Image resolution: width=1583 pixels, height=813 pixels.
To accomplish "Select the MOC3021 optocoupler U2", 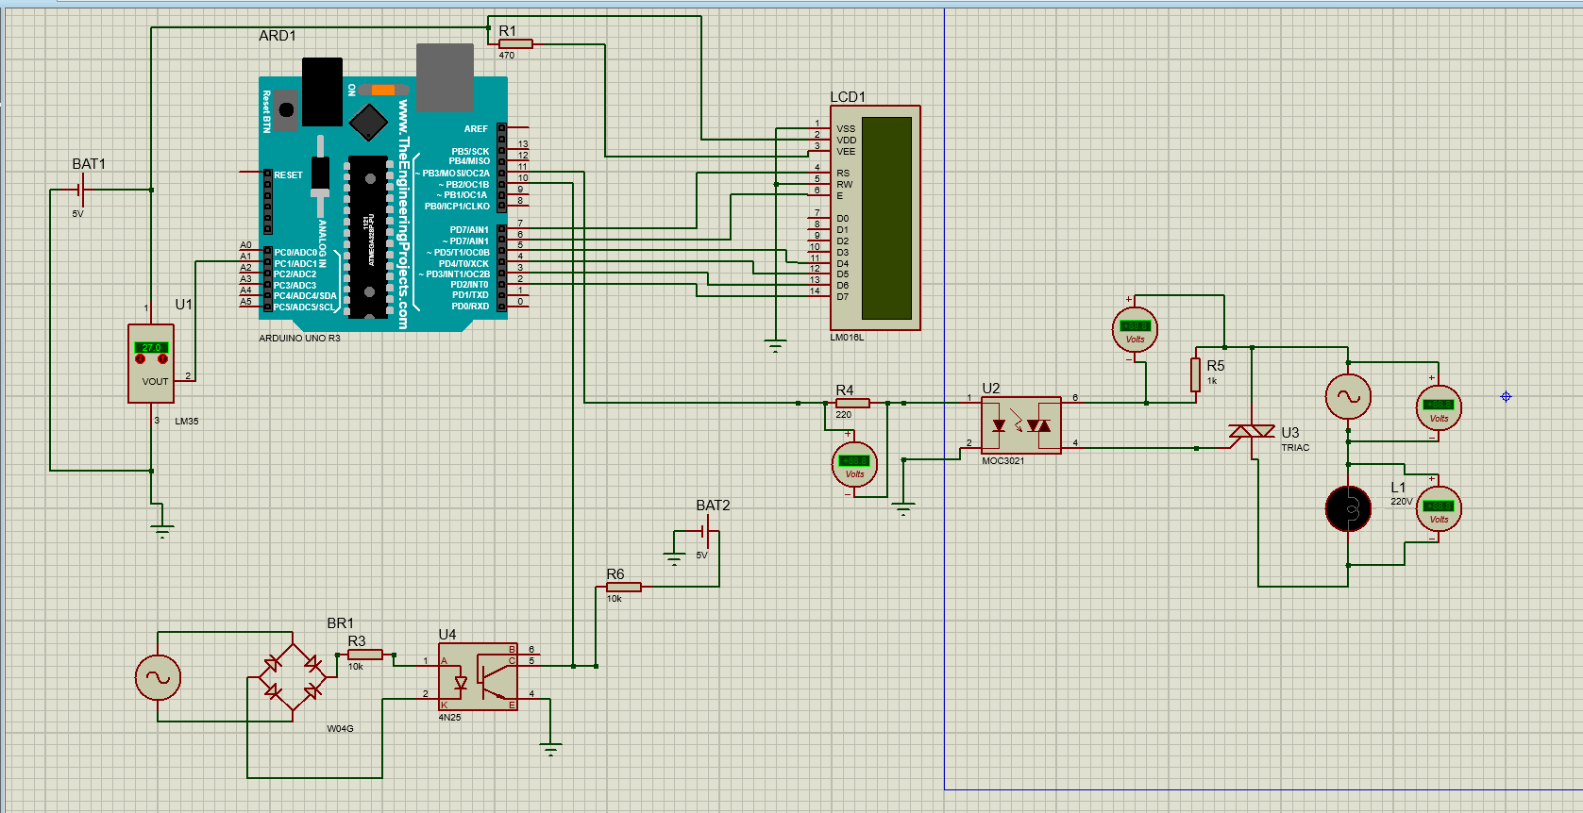I will (x=1021, y=425).
